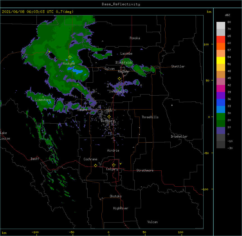The height and width of the screenshot is (236, 242).
Task: Pick the red 60-65 dBZ legend swatch
Action: [x=221, y=40]
